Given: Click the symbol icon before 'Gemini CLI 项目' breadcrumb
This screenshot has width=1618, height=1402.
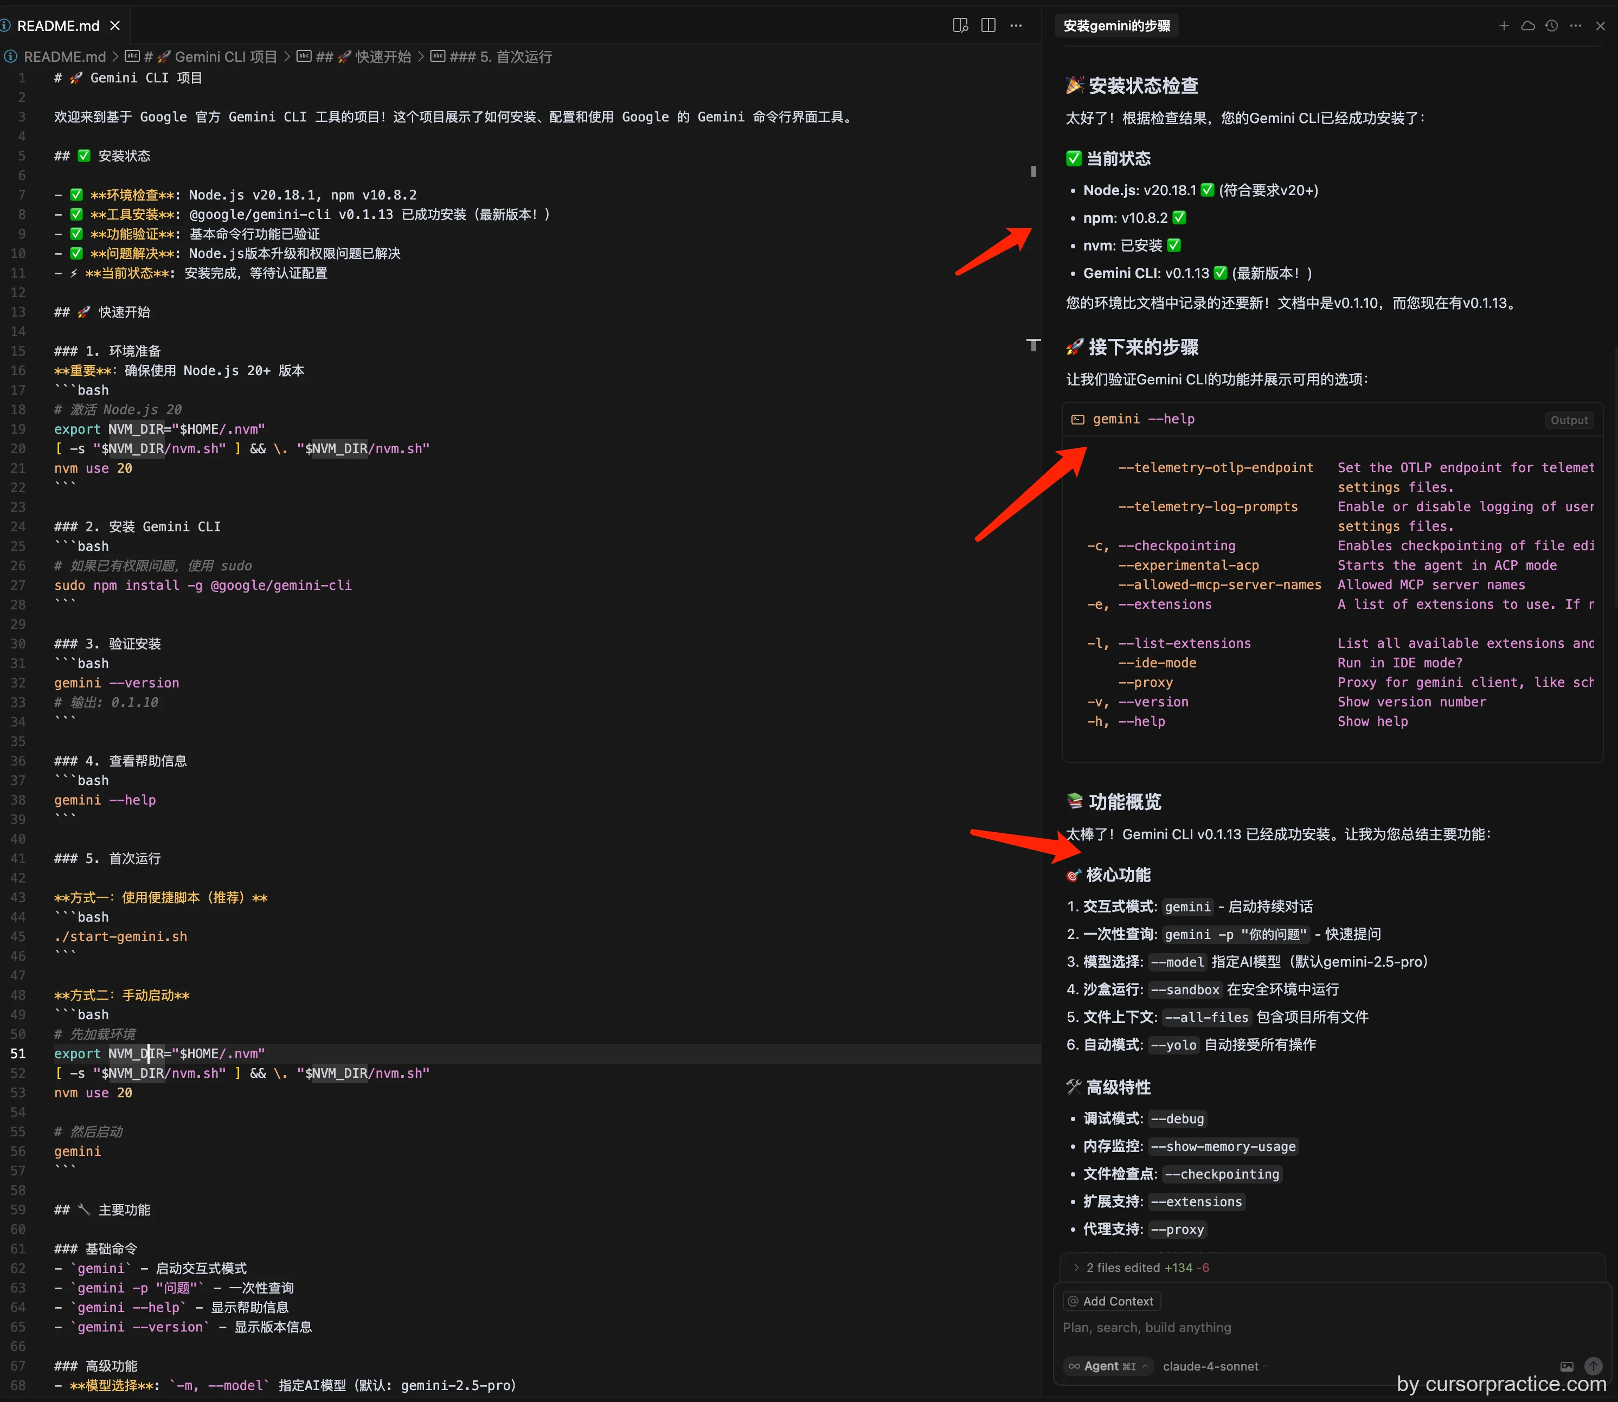Looking at the screenshot, I should coord(132,56).
